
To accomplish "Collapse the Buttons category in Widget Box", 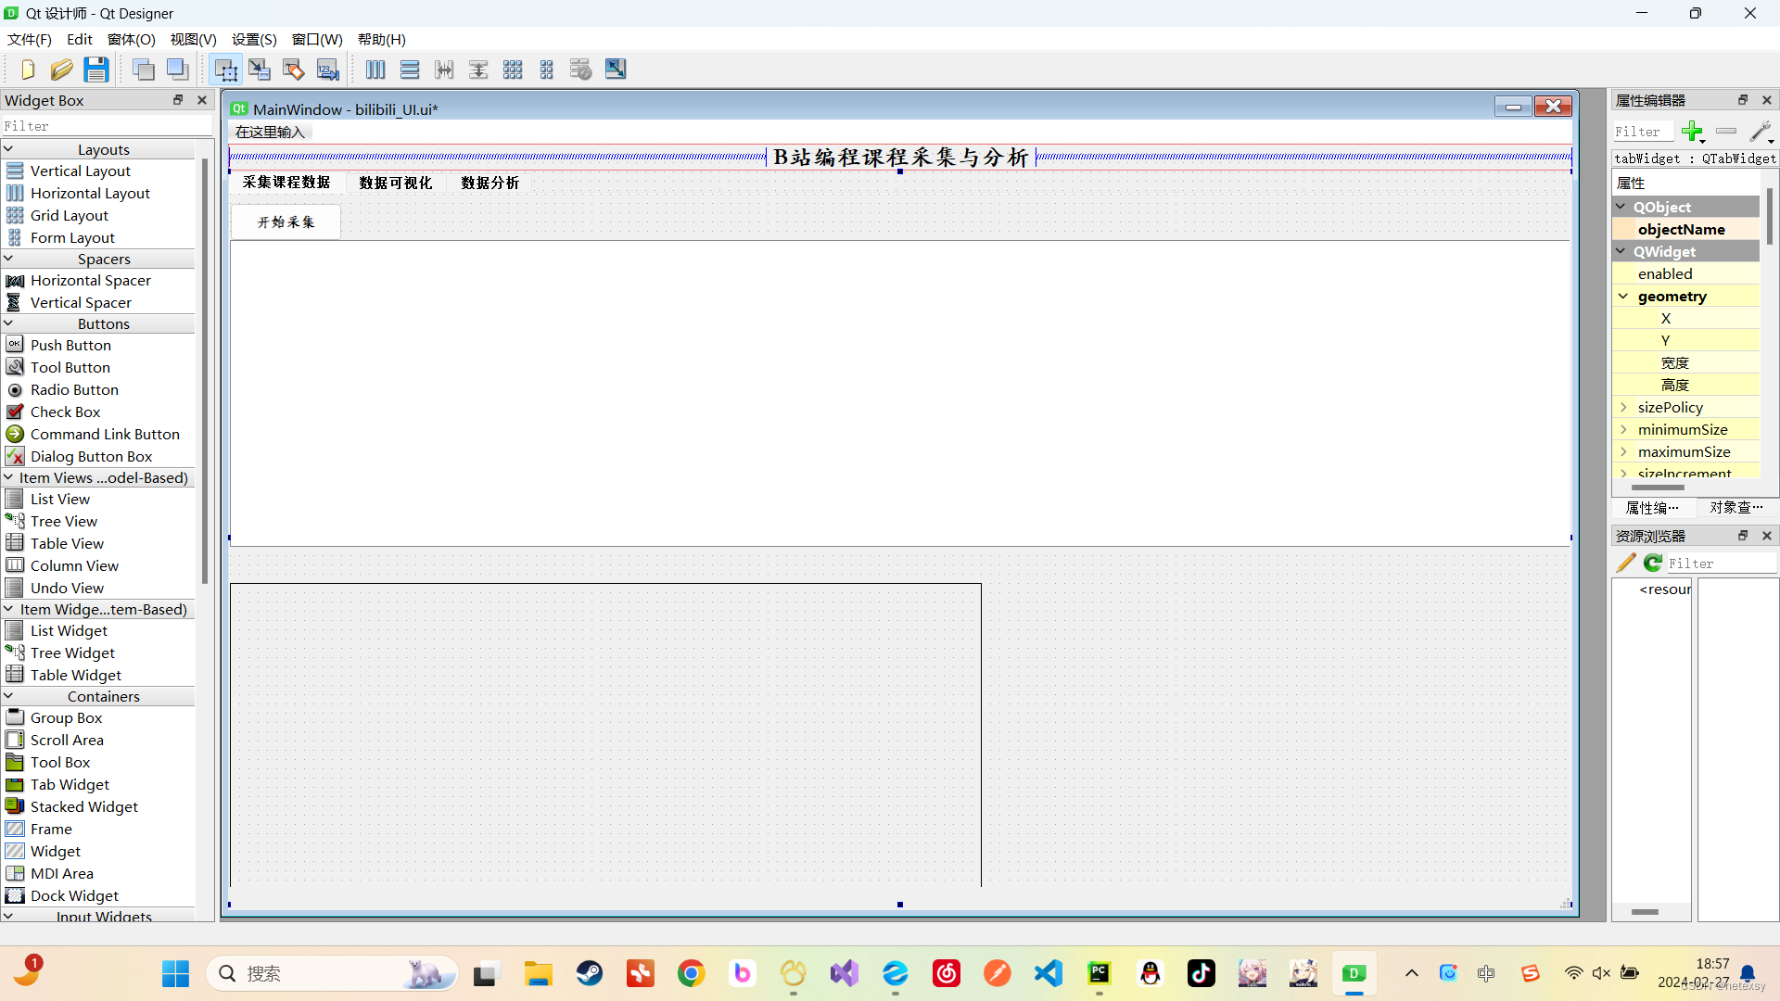I will pyautogui.click(x=8, y=323).
